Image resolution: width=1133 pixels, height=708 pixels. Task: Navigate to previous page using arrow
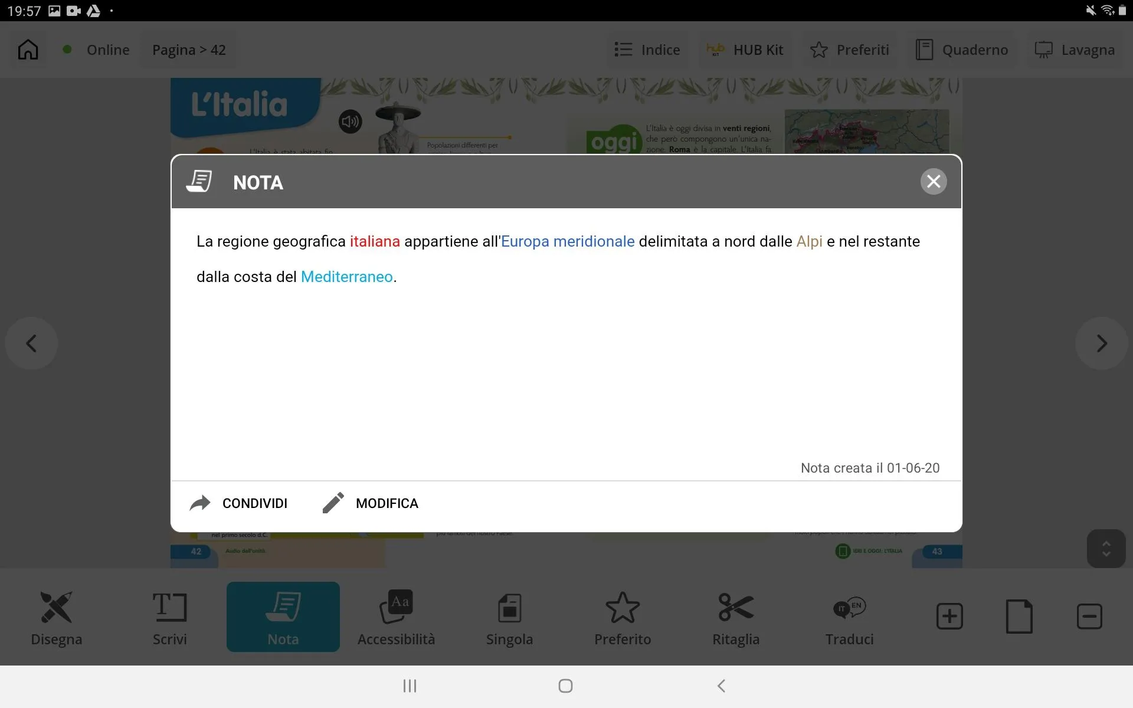pyautogui.click(x=31, y=343)
